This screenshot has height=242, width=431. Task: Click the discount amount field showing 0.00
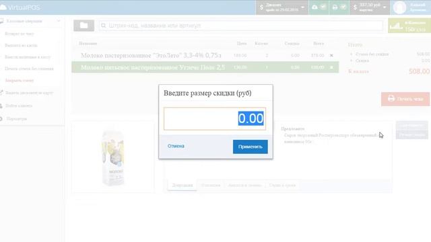point(215,118)
